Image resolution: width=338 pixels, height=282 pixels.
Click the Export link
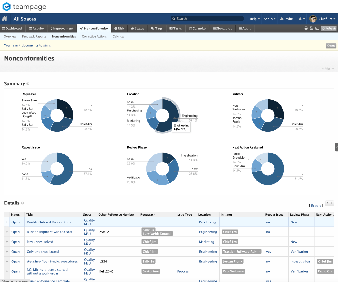coord(316,206)
